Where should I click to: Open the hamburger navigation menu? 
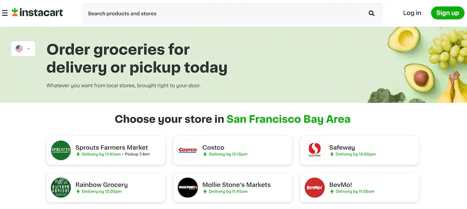[x=5, y=13]
